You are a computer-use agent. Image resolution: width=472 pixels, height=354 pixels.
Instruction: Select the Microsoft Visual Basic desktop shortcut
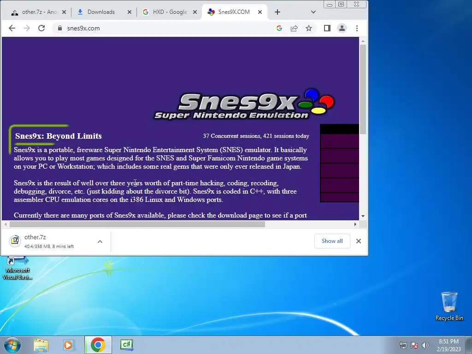(18, 268)
